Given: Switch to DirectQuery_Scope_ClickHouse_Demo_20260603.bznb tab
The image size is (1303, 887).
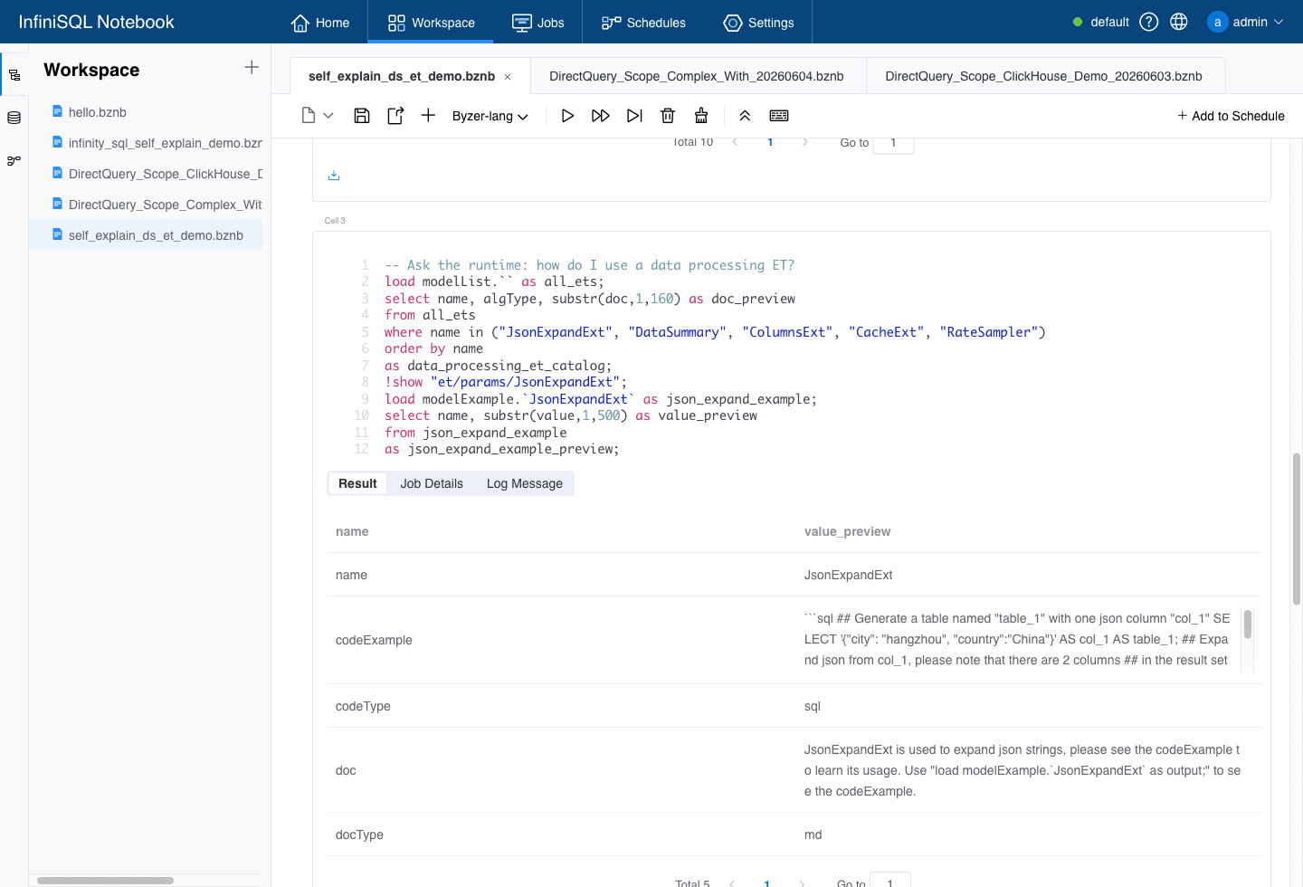Looking at the screenshot, I should [1044, 76].
